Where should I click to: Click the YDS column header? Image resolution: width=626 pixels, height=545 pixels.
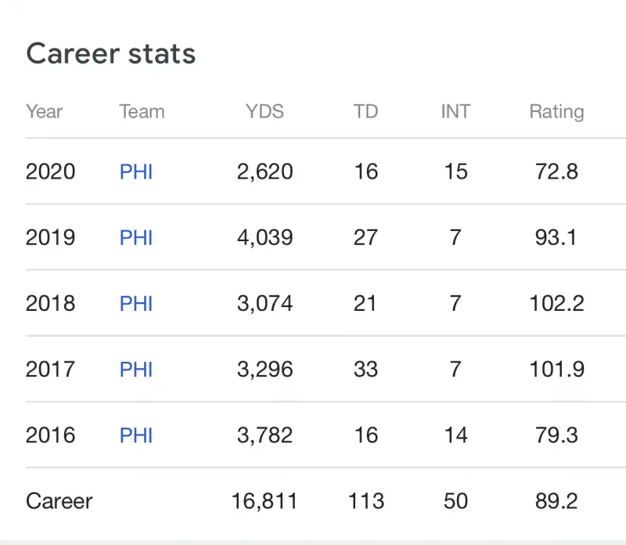click(x=264, y=111)
